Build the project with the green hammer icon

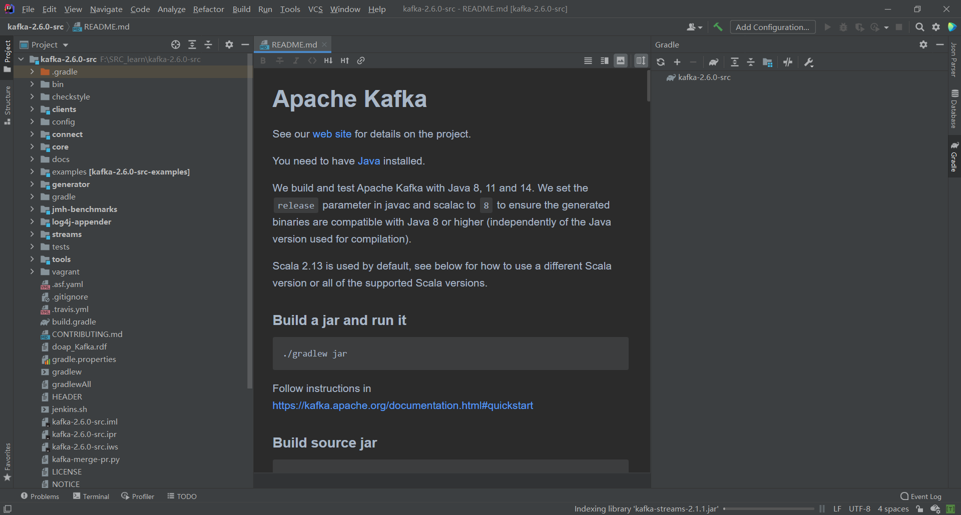[x=718, y=27]
